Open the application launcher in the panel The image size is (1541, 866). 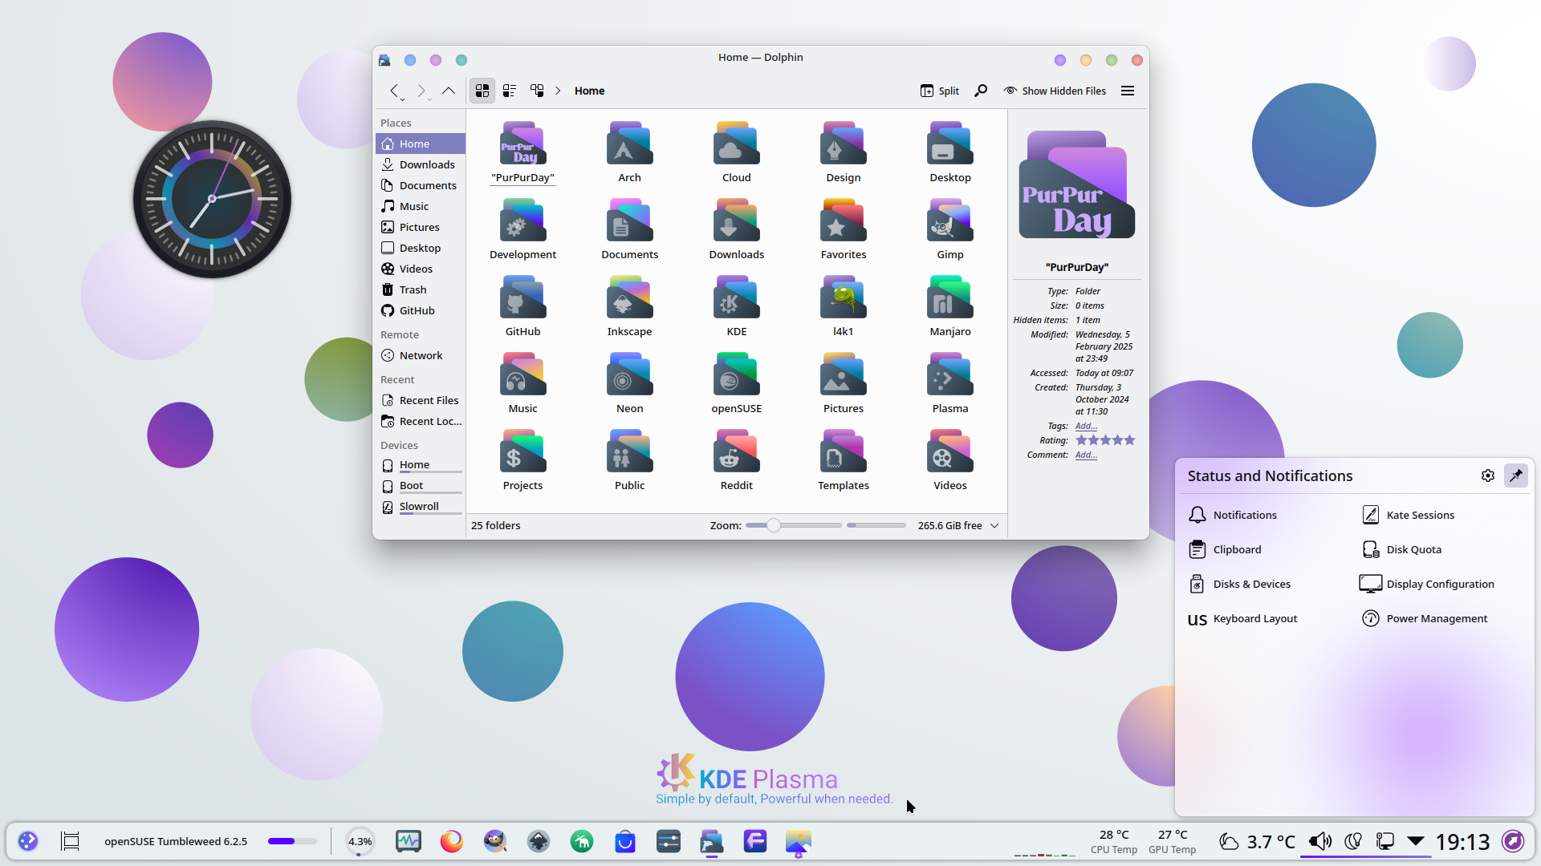(x=28, y=841)
